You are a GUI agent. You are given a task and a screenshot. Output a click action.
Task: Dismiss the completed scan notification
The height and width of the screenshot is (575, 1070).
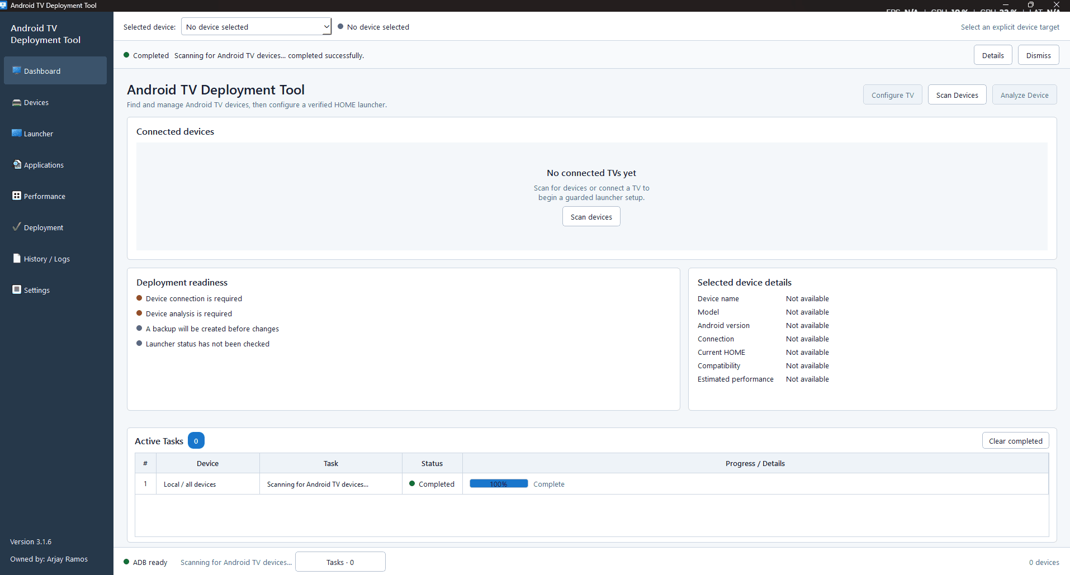(1038, 55)
